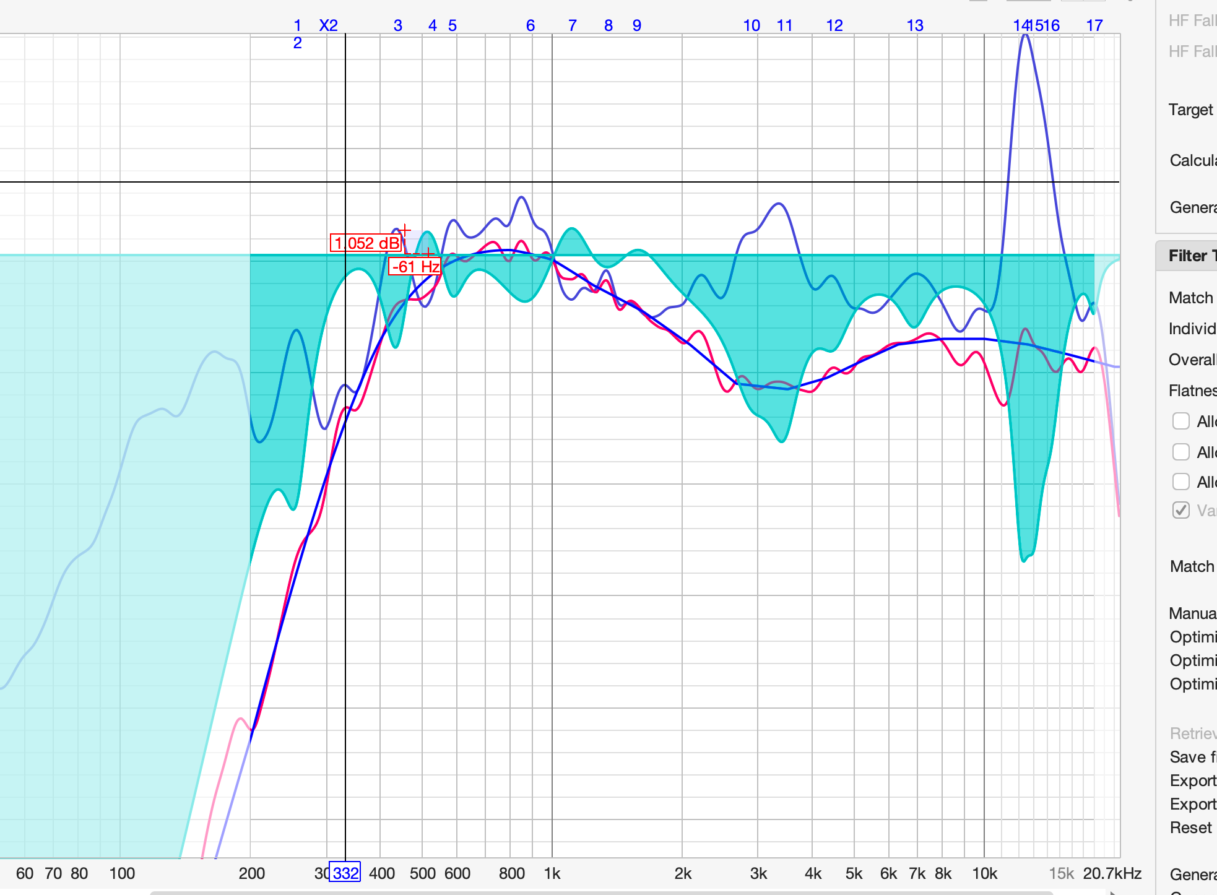Click filter marker 10 at the graph top

tap(751, 25)
